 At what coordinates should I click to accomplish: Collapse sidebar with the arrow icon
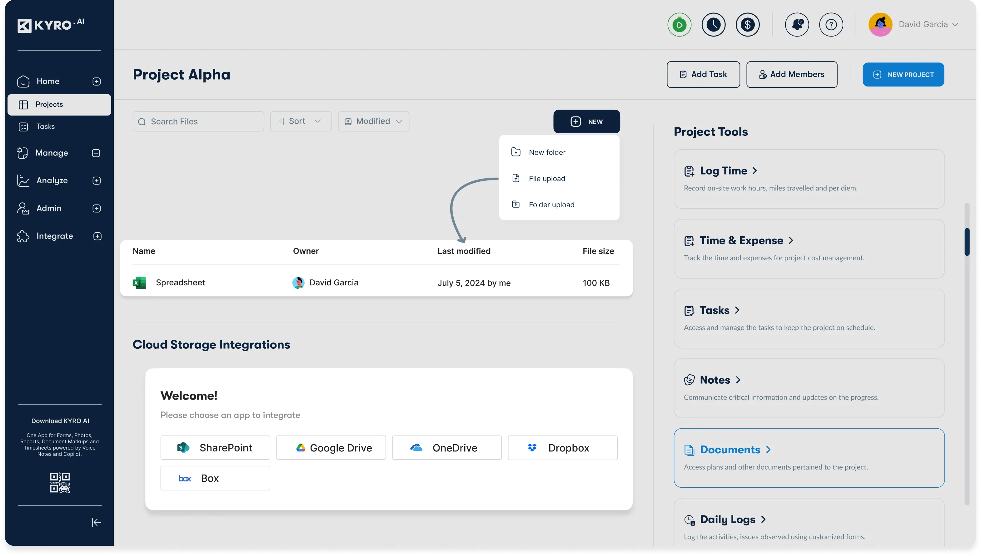[x=96, y=522]
